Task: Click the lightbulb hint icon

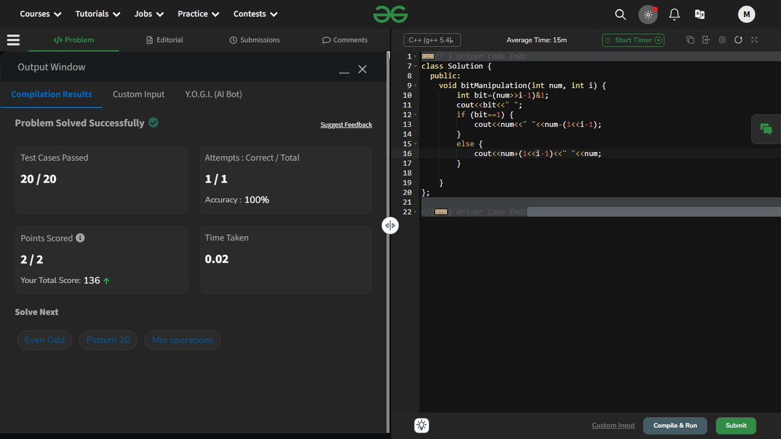Action: [x=422, y=425]
